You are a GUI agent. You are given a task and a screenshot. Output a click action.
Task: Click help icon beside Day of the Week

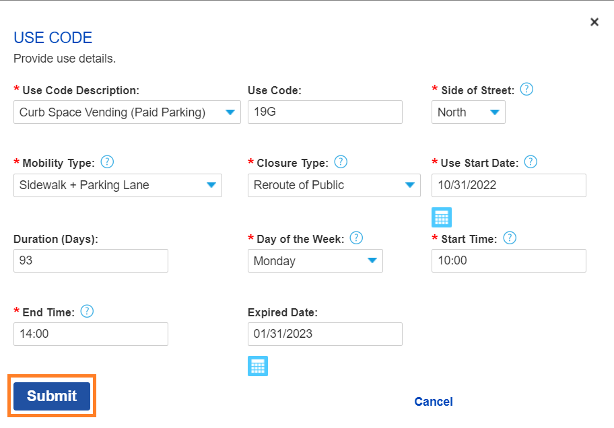coord(356,238)
